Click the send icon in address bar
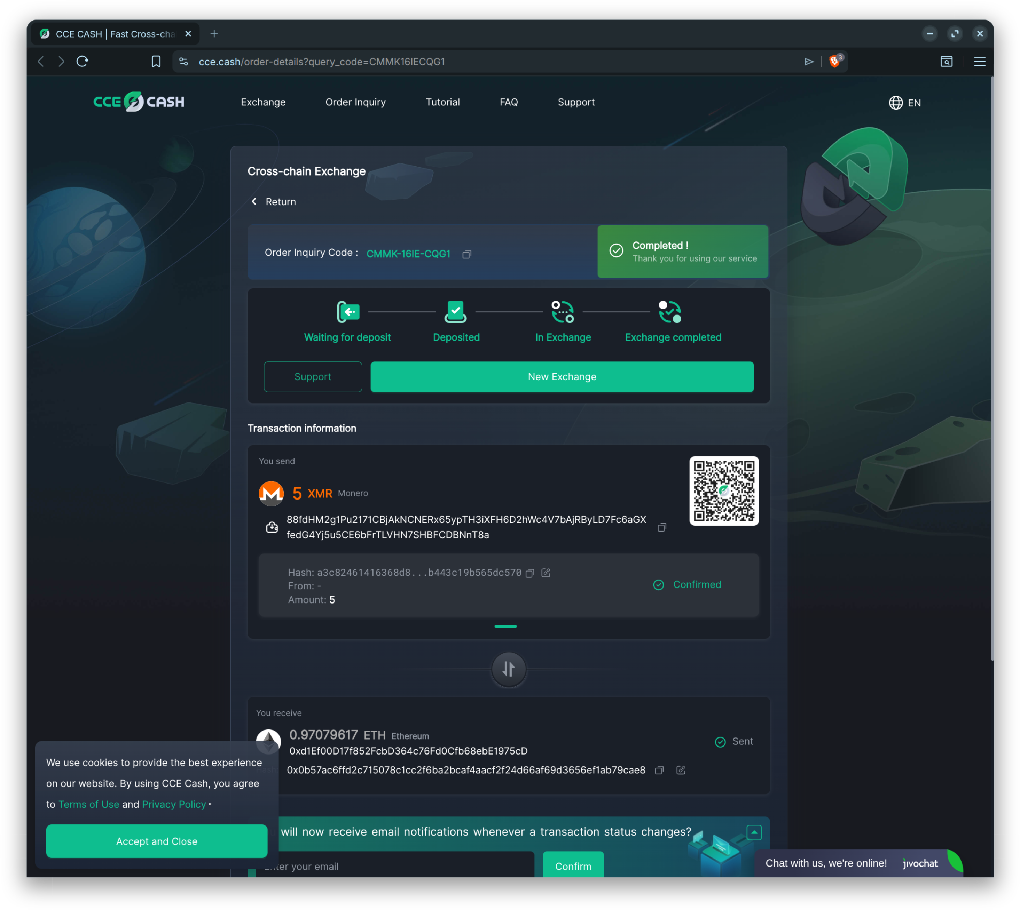 [x=809, y=62]
